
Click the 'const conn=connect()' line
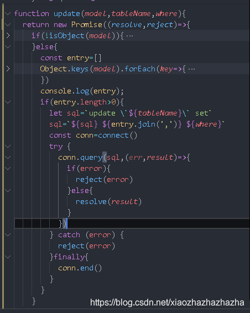coord(93,135)
